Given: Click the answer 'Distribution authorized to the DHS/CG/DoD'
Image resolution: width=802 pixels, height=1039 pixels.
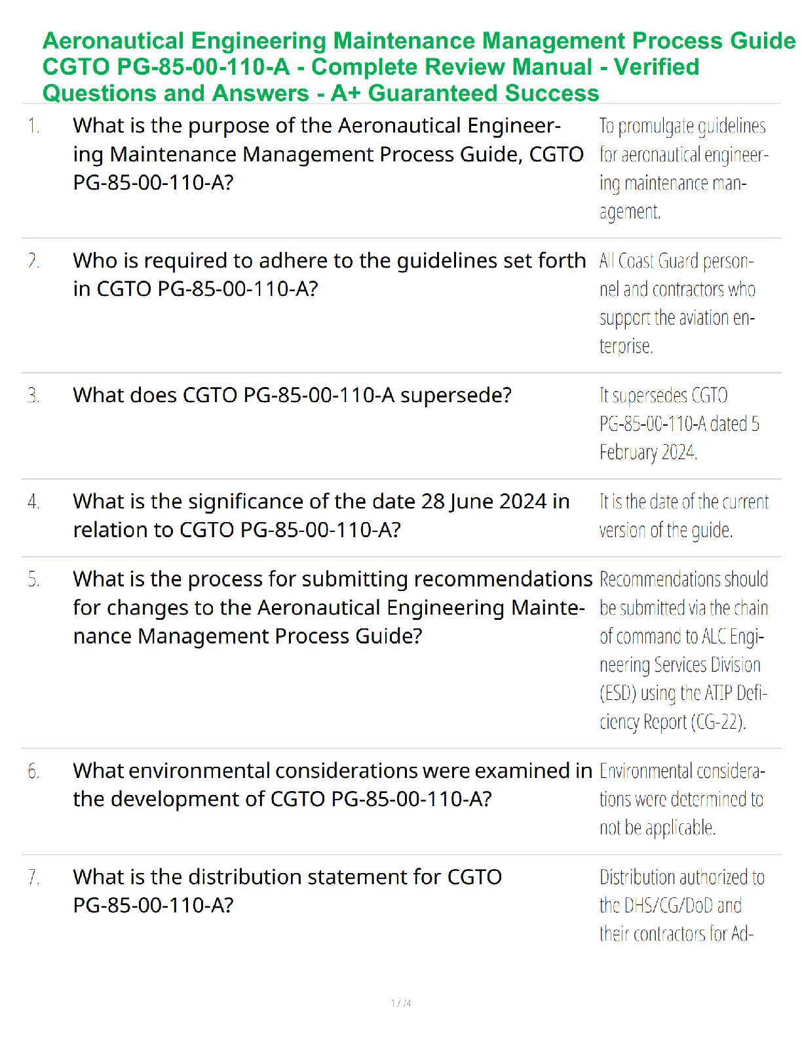Looking at the screenshot, I should pyautogui.click(x=682, y=905).
